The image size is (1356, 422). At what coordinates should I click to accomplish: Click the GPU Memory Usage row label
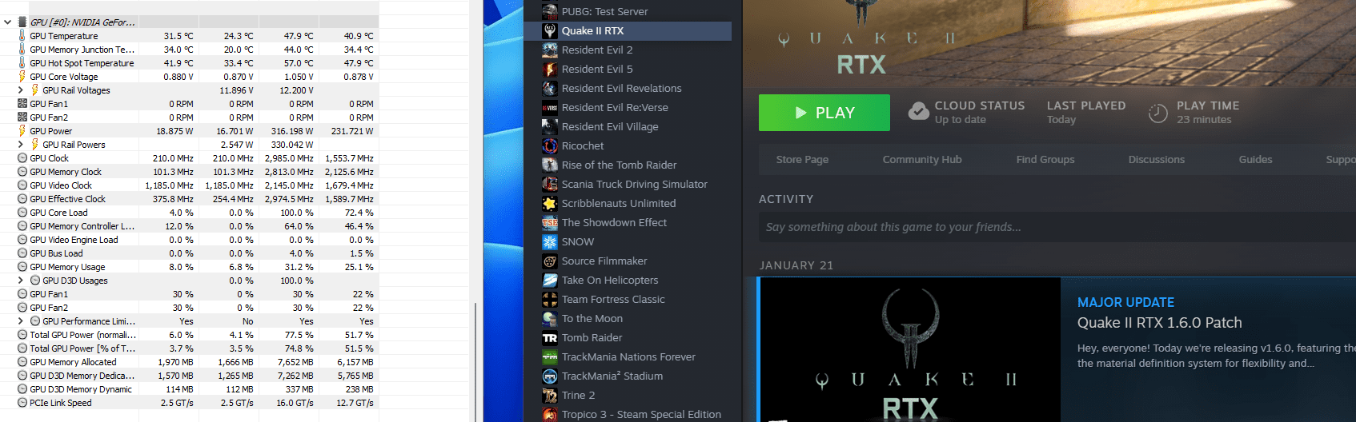67,267
